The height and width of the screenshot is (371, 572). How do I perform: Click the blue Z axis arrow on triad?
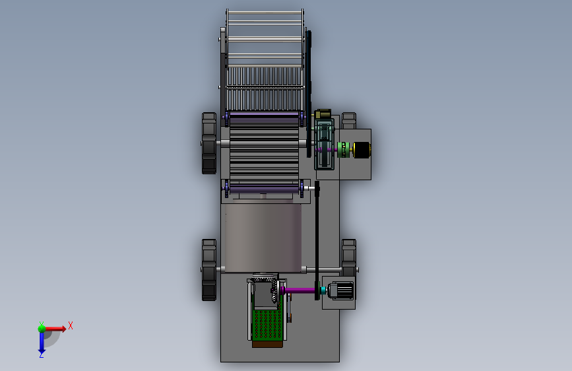pyautogui.click(x=42, y=343)
